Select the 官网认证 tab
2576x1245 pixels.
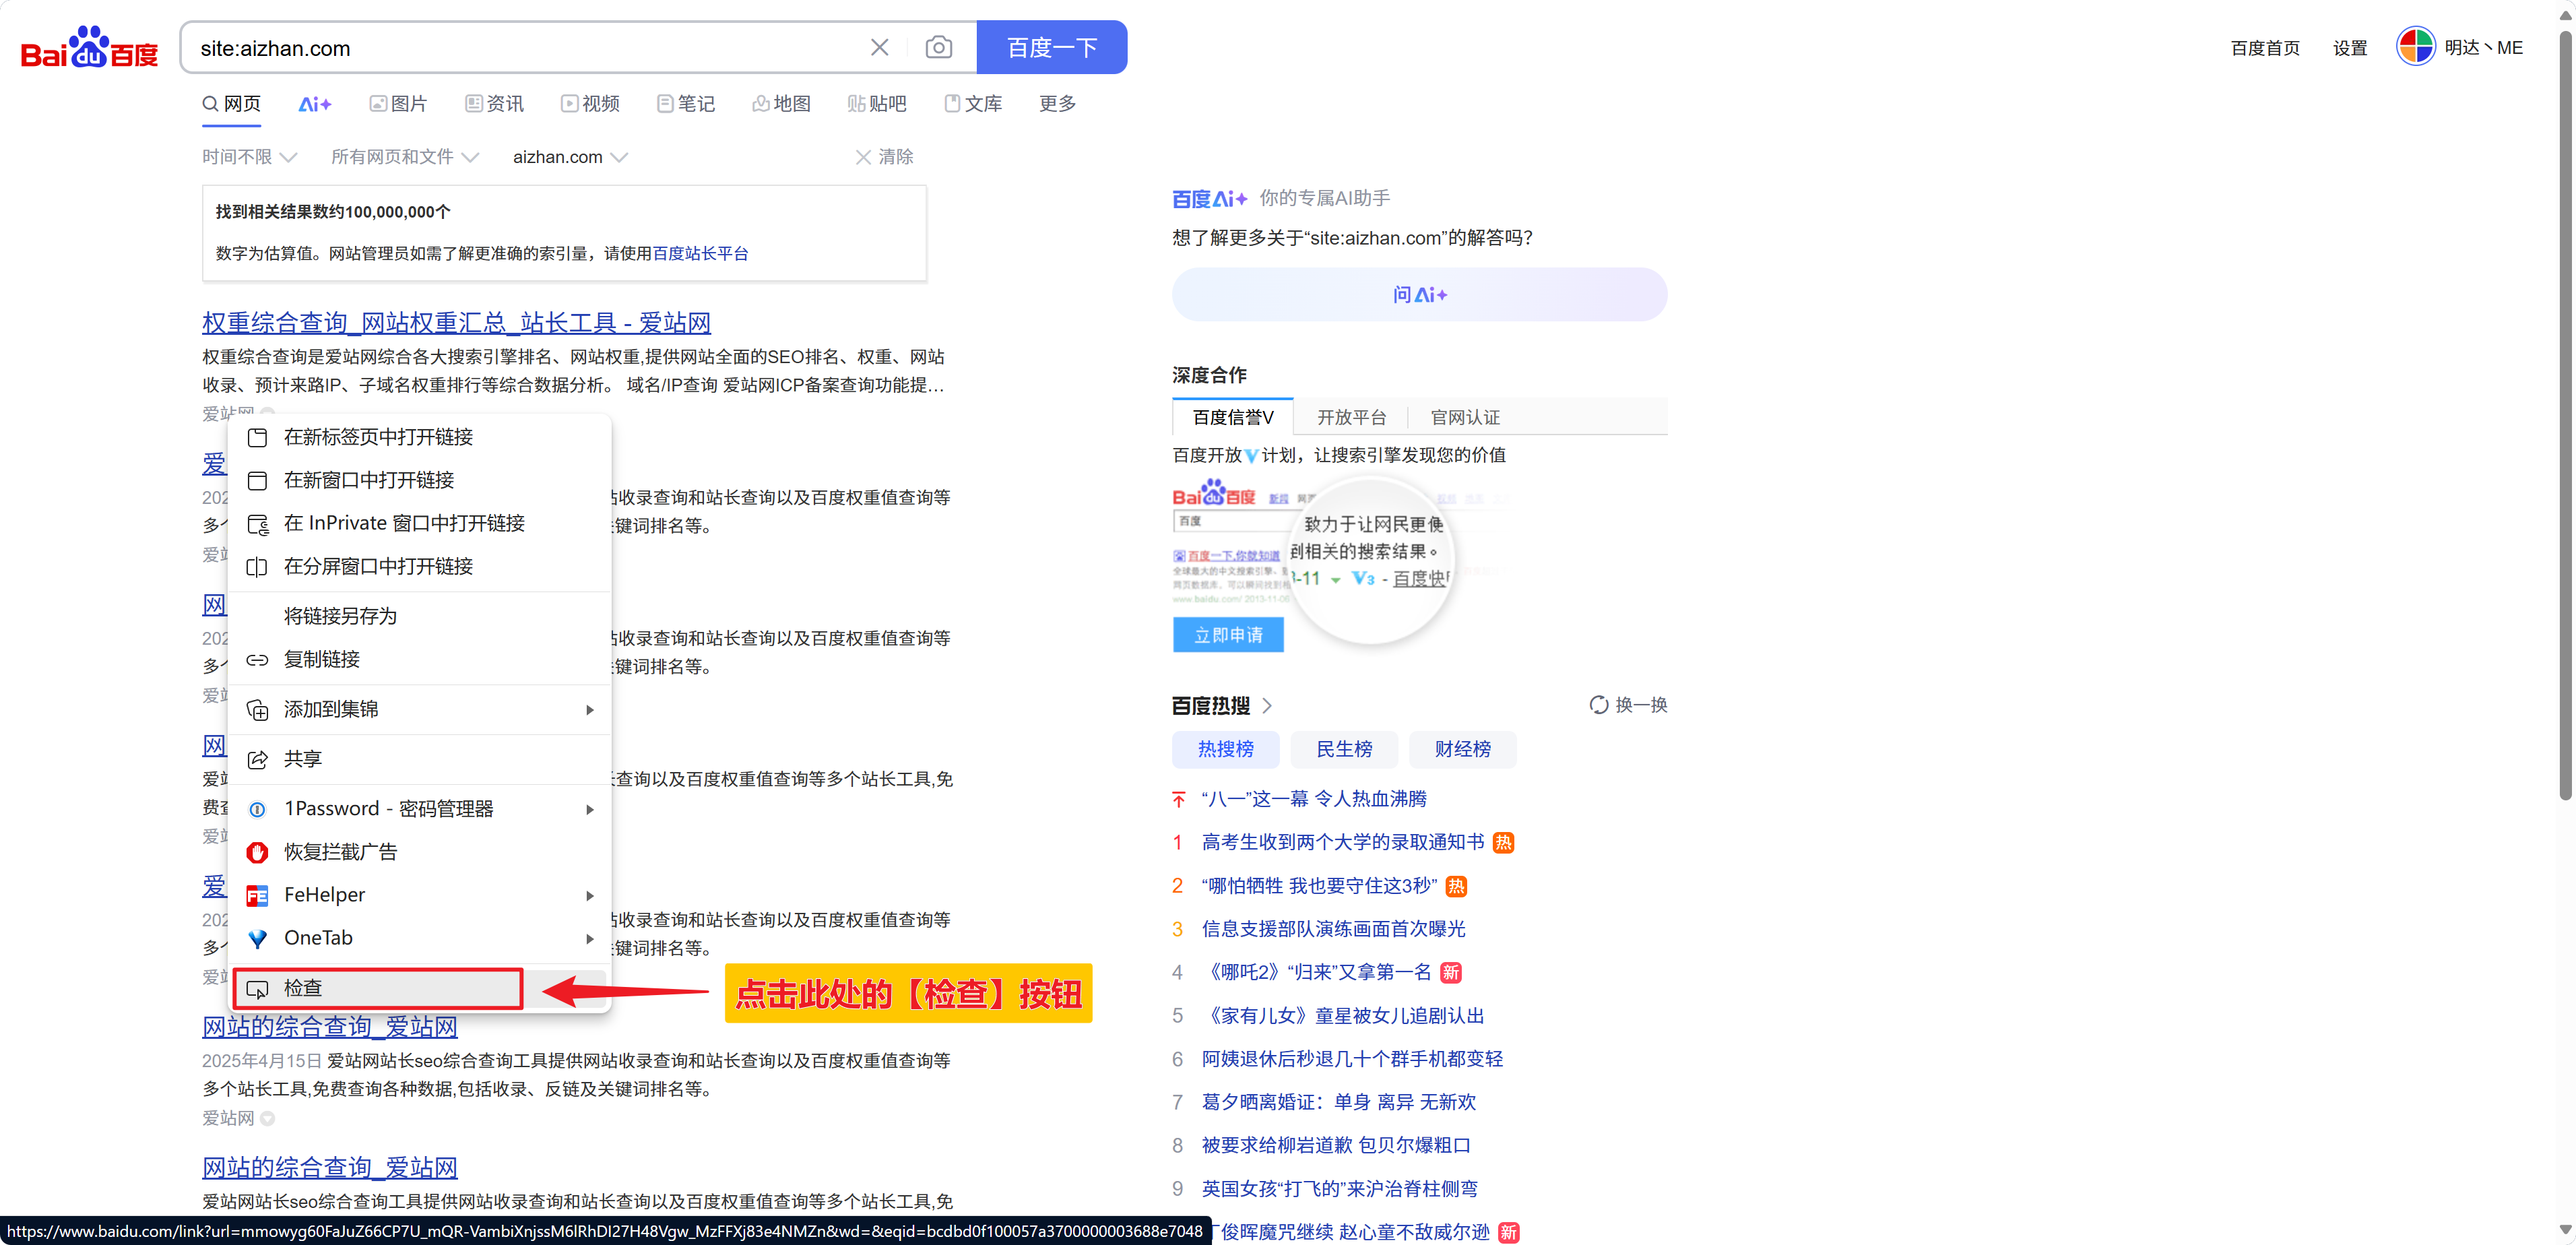[1465, 417]
